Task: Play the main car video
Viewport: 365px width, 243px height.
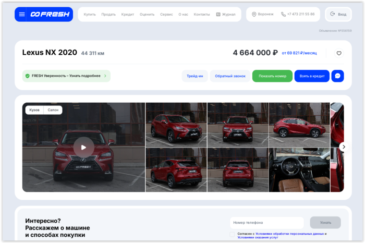Action: pos(83,147)
